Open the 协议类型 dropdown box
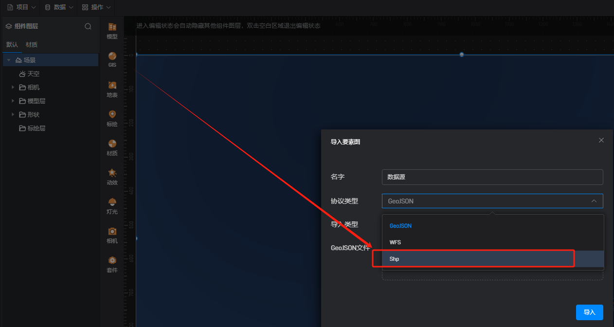 pos(492,201)
